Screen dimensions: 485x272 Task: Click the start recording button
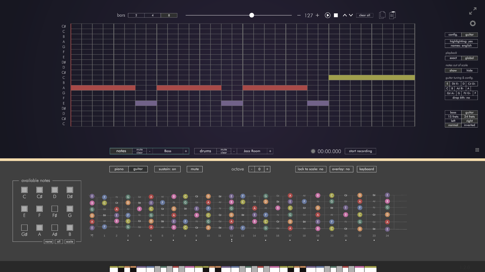[360, 151]
